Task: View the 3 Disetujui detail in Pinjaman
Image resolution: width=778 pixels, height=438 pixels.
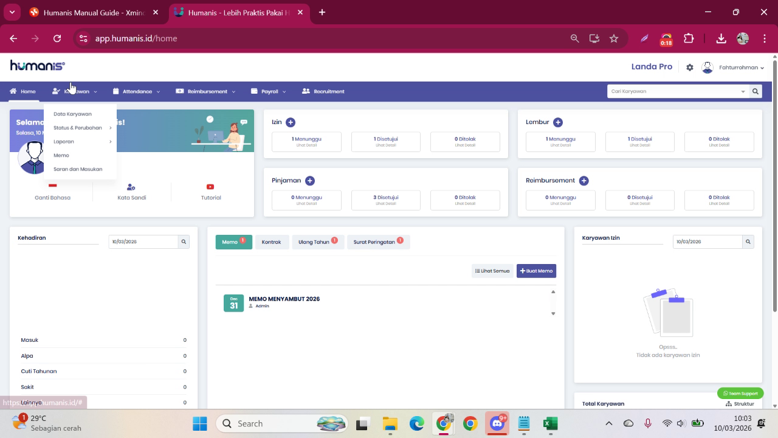Action: [386, 200]
